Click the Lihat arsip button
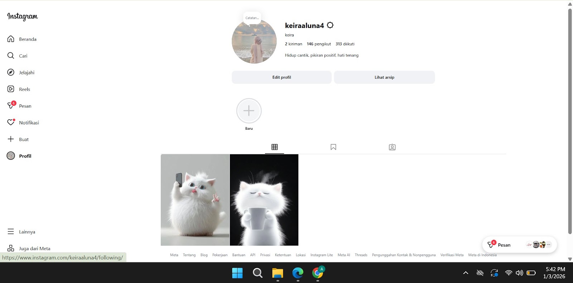 384,77
